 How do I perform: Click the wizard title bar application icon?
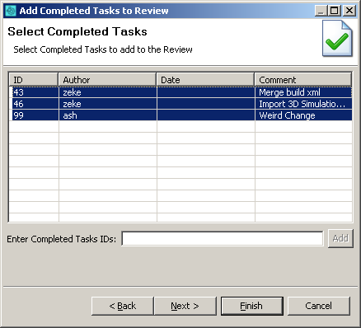point(11,11)
